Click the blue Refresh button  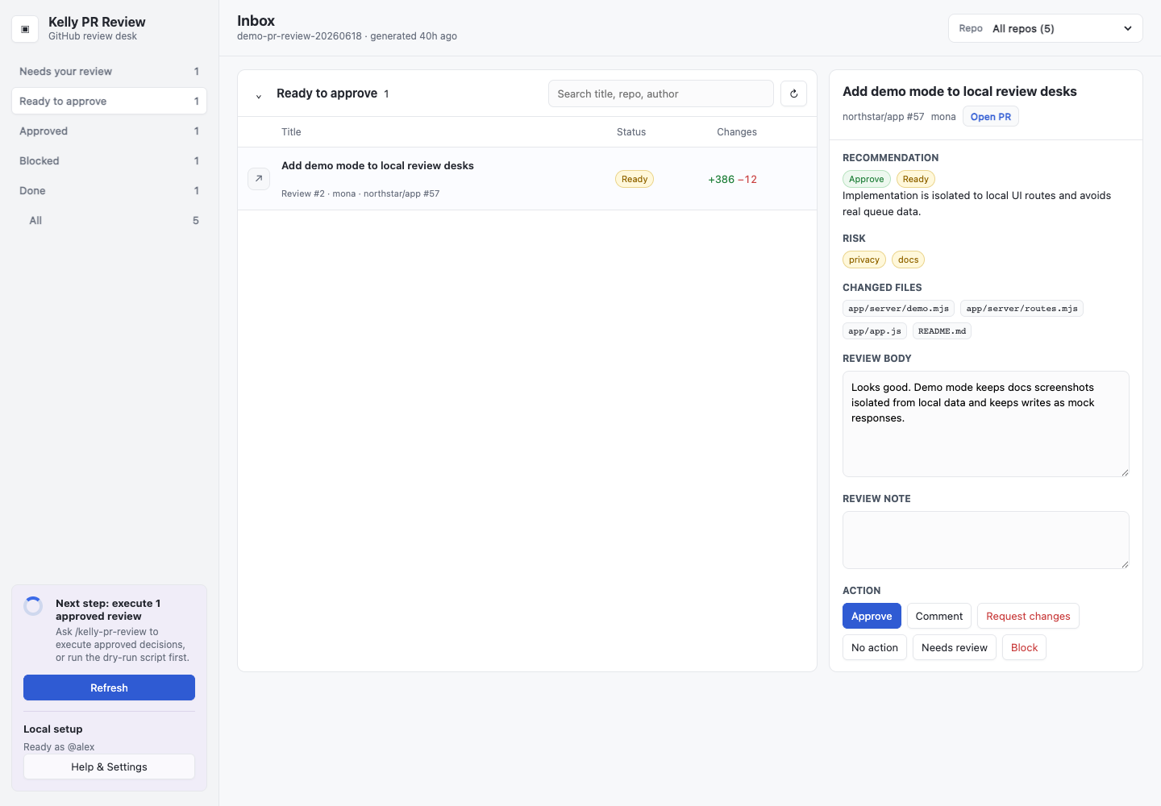click(x=109, y=688)
